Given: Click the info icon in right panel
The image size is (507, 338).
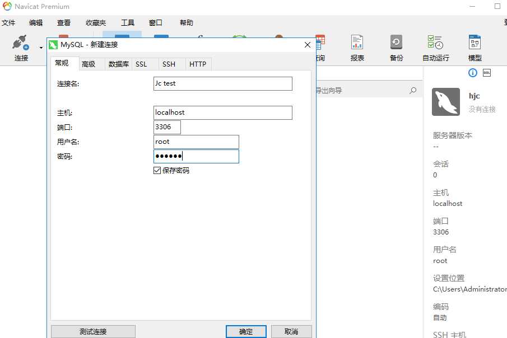Looking at the screenshot, I should [x=472, y=73].
